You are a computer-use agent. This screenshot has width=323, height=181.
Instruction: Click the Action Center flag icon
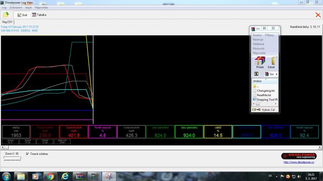pyautogui.click(x=282, y=176)
